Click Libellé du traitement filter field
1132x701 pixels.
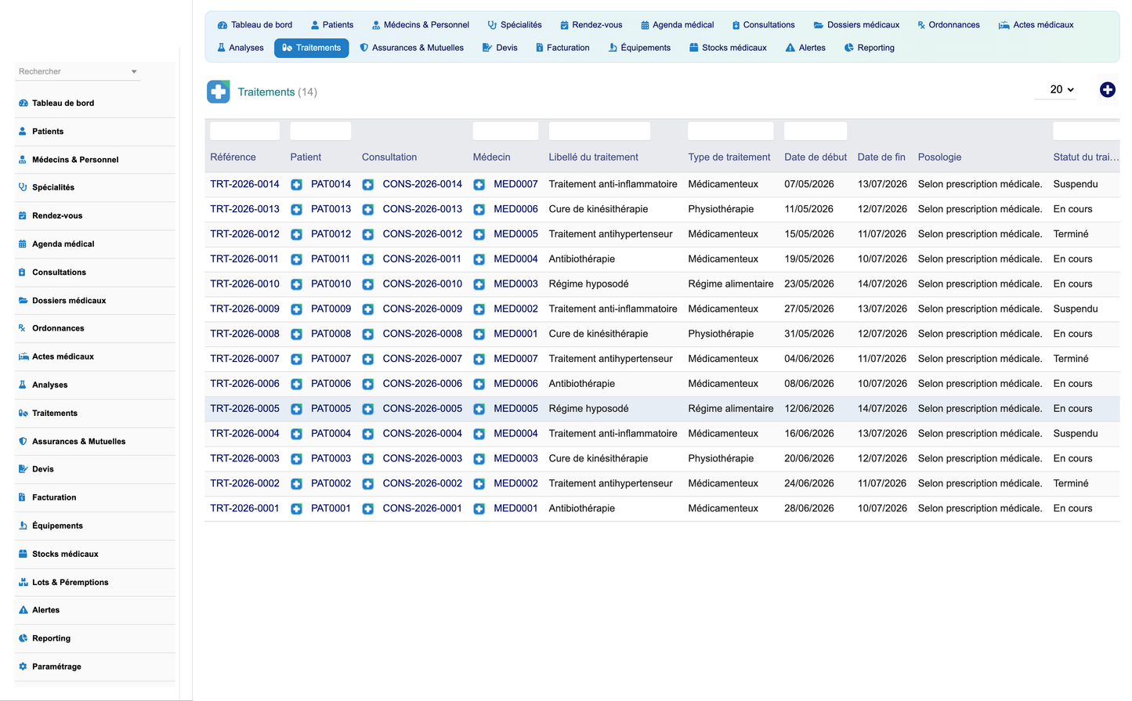tap(599, 131)
